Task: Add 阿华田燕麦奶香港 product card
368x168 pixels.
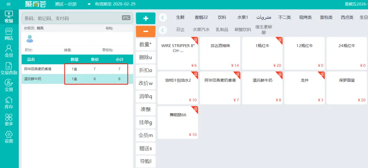Action: (x=220, y=88)
